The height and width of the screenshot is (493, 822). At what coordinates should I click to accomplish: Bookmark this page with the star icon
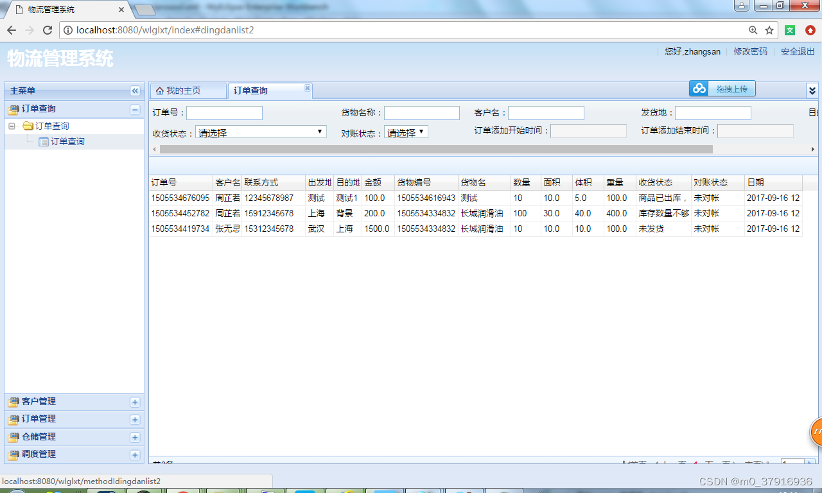pos(769,30)
